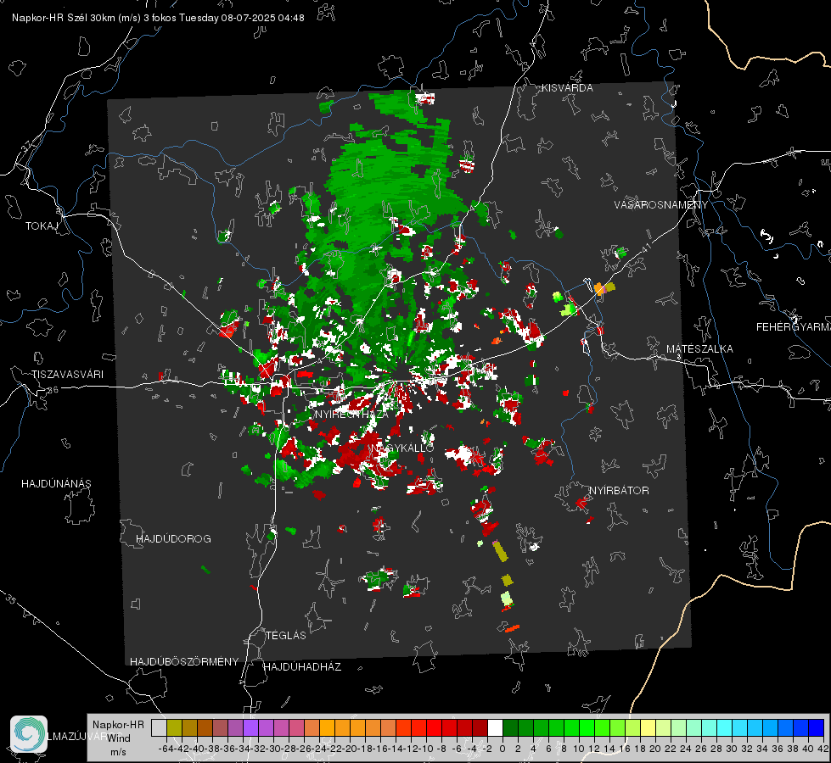This screenshot has width=831, height=763.
Task: Select the orange swatch between -24 and -22
Action: (x=327, y=727)
